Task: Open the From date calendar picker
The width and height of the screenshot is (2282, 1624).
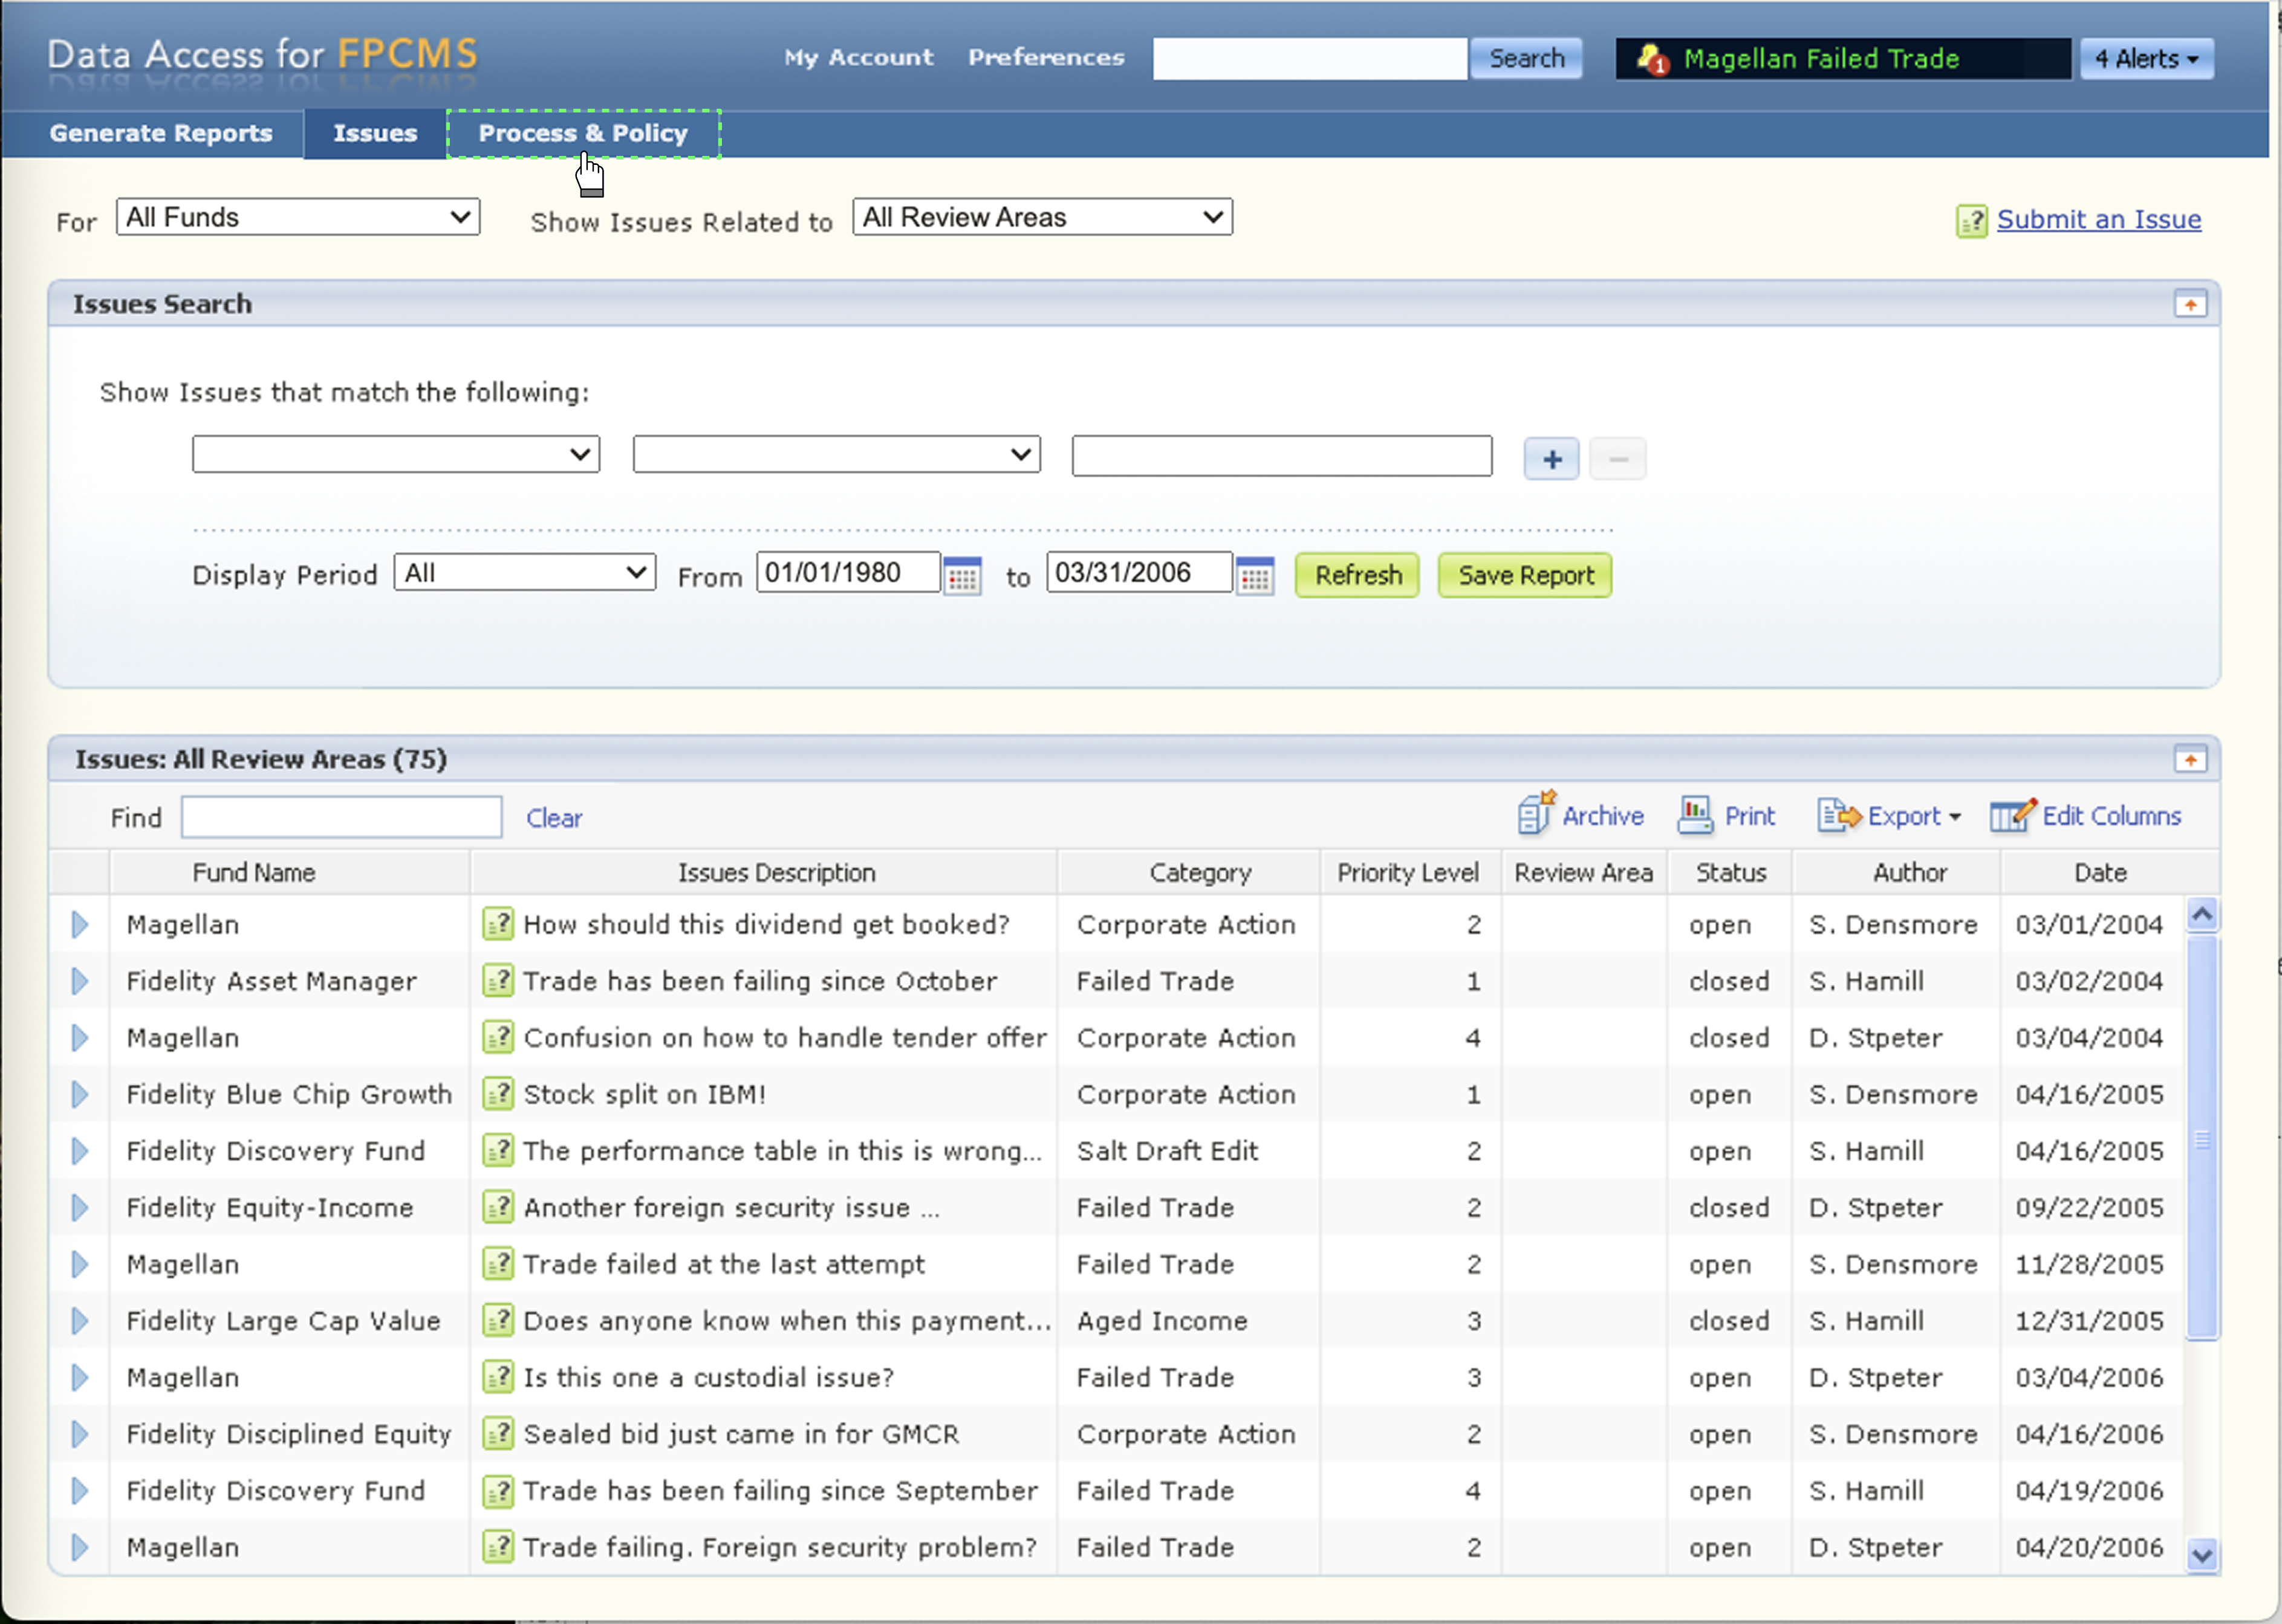Action: point(962,577)
